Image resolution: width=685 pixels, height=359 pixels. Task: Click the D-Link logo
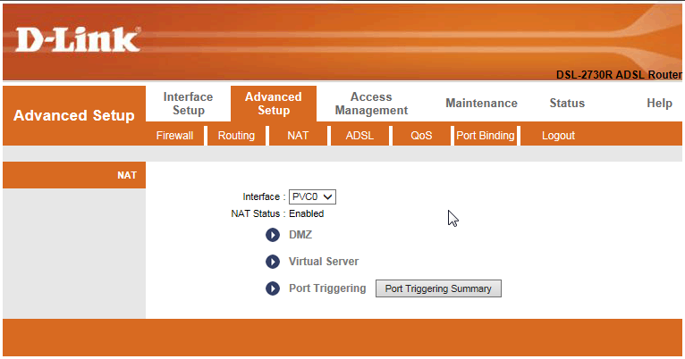tap(78, 39)
